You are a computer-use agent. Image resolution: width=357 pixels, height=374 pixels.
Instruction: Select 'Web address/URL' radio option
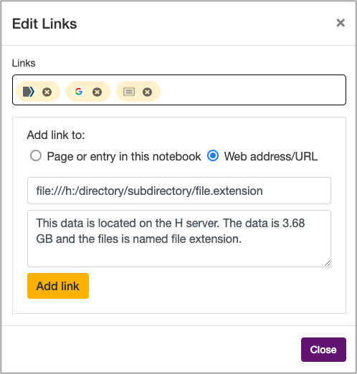point(213,156)
